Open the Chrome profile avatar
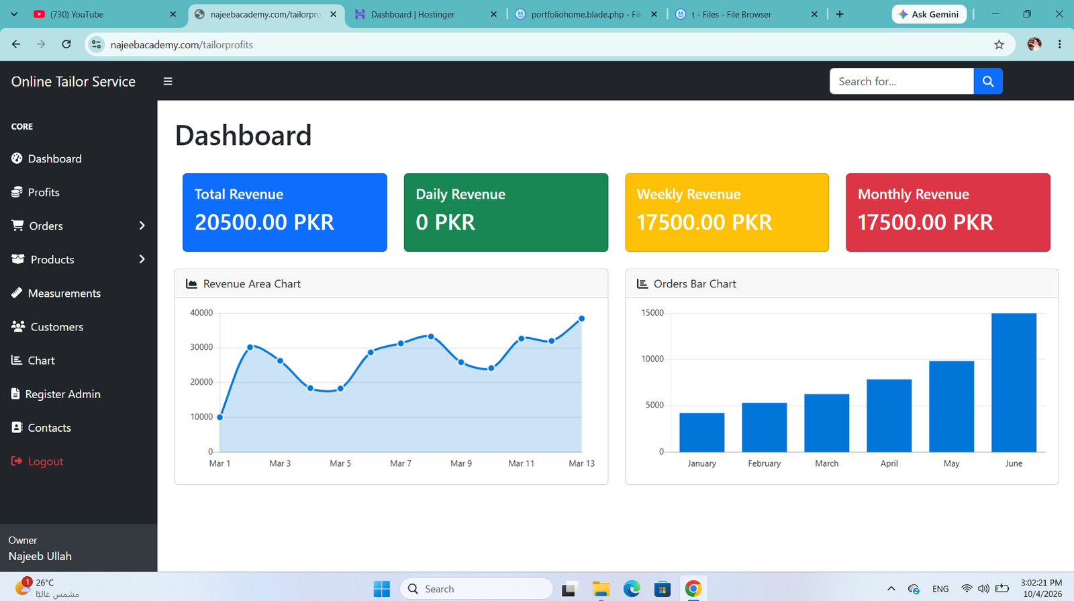This screenshot has height=601, width=1074. (1034, 44)
